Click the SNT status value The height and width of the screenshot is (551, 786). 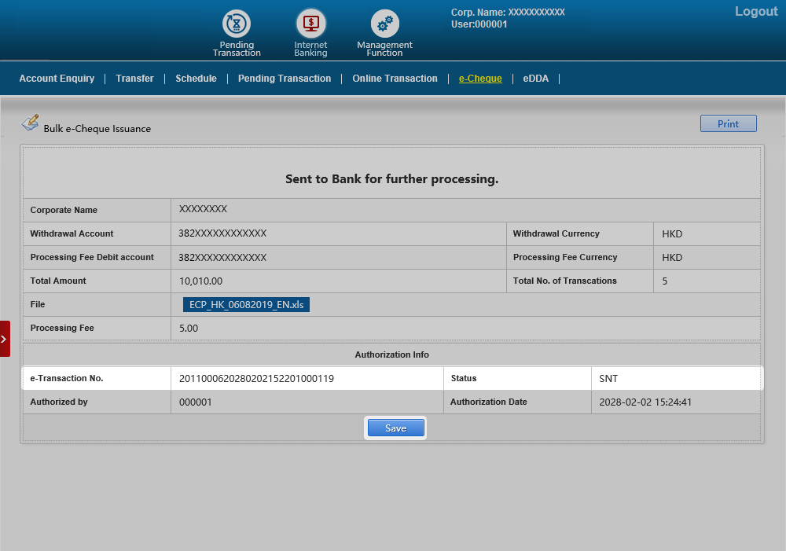click(608, 379)
